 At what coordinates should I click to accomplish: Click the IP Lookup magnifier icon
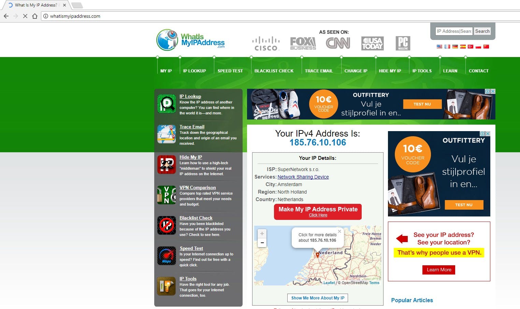166,103
